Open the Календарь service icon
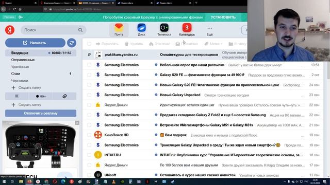 point(187,30)
